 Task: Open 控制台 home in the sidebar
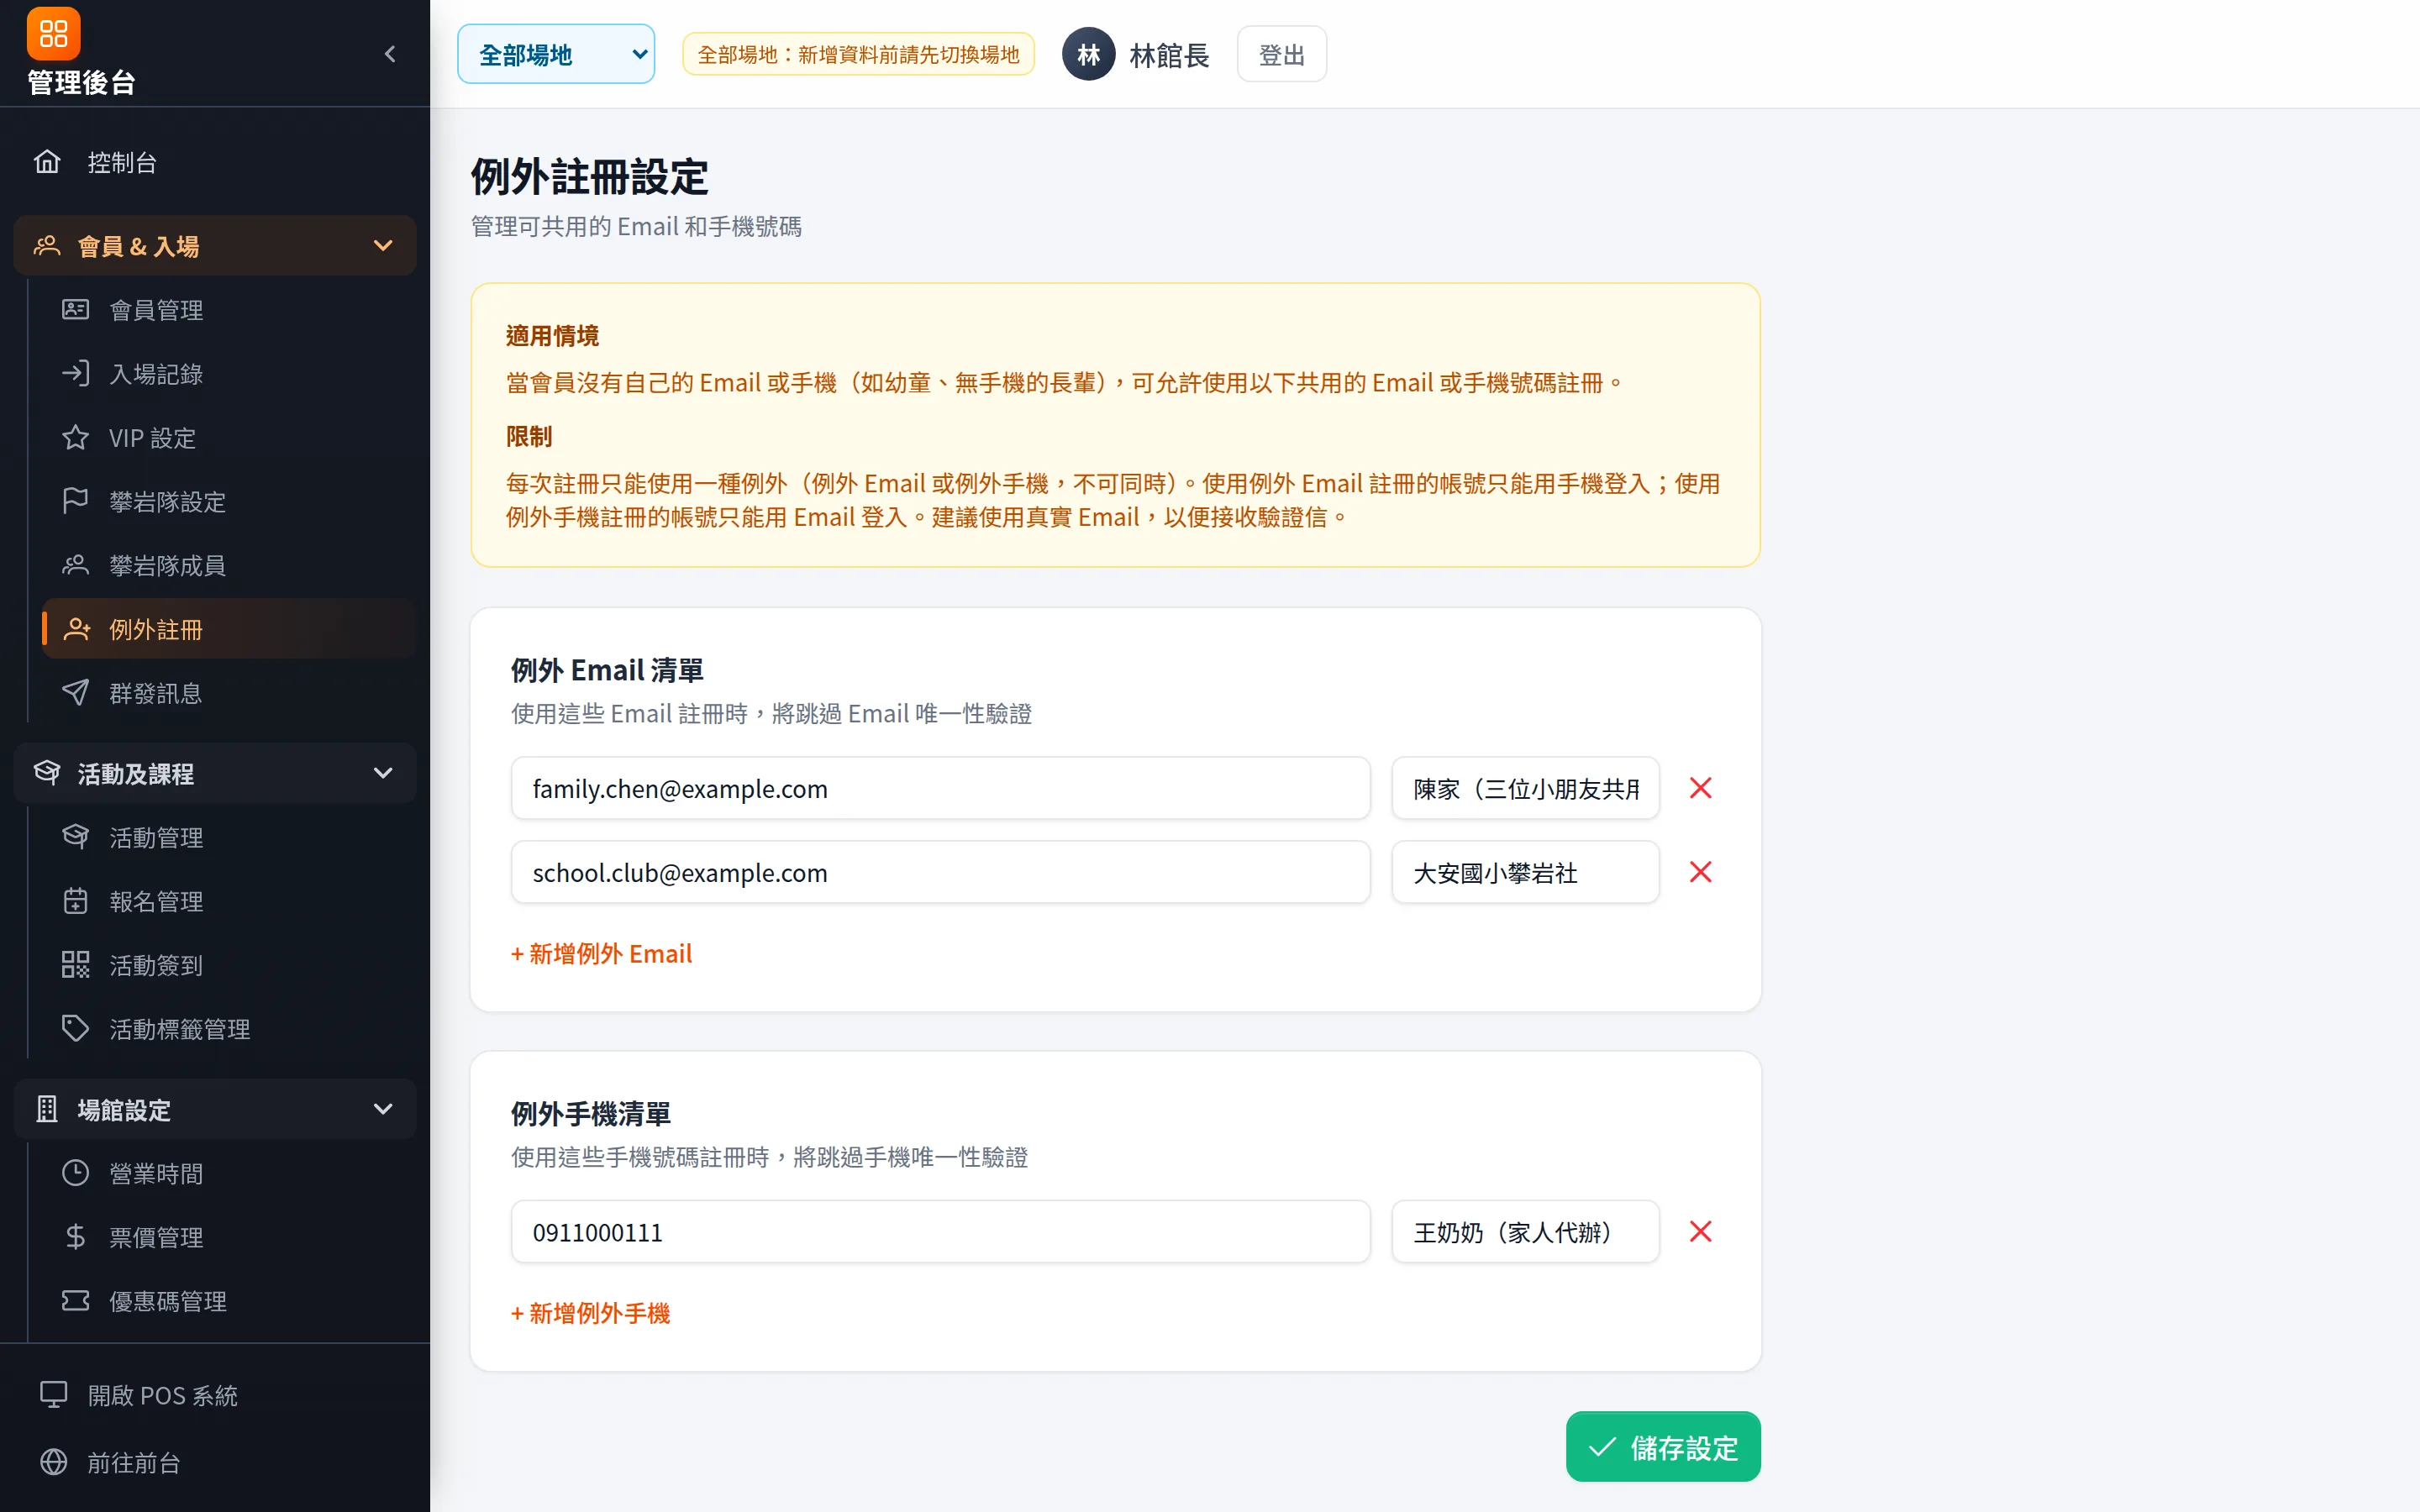coord(215,162)
